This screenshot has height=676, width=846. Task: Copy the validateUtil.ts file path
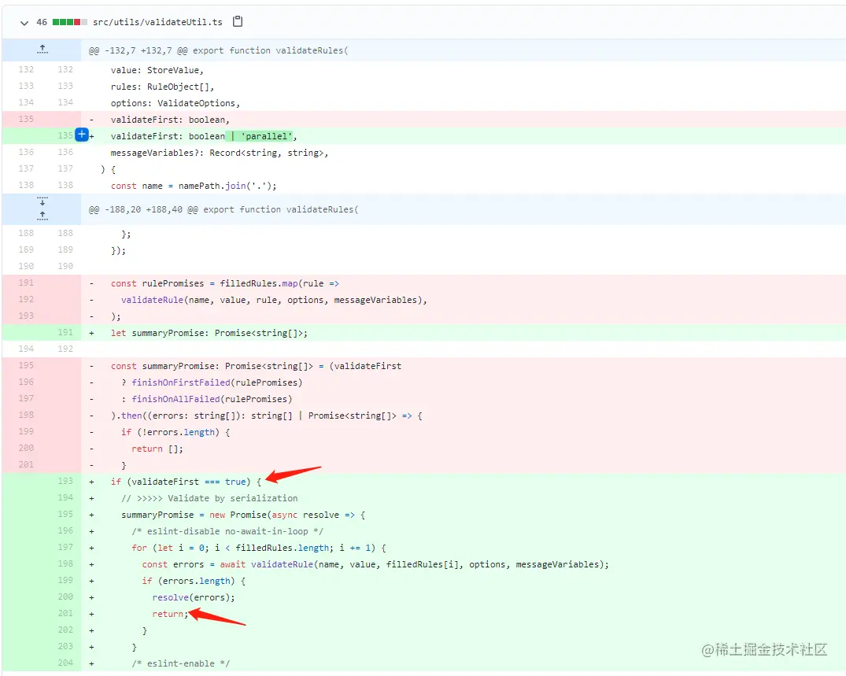(x=238, y=22)
